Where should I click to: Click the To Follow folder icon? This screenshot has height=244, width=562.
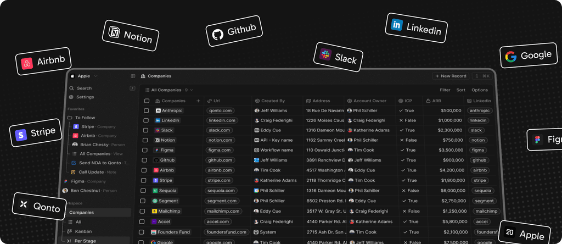coord(70,118)
